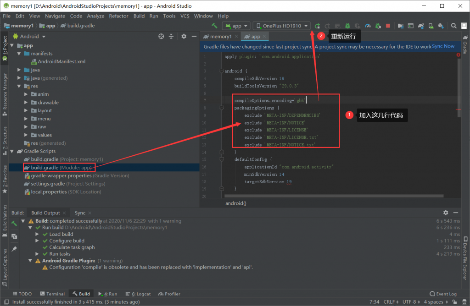Expand the Load build node
The image size is (470, 306).
37,234
